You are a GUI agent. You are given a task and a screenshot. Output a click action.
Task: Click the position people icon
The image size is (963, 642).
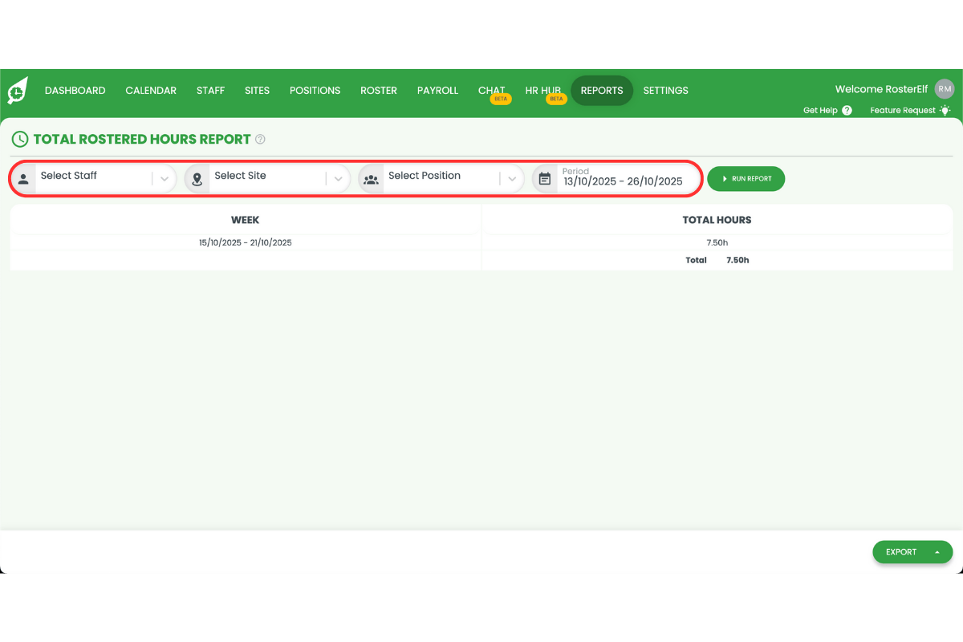[x=371, y=178]
